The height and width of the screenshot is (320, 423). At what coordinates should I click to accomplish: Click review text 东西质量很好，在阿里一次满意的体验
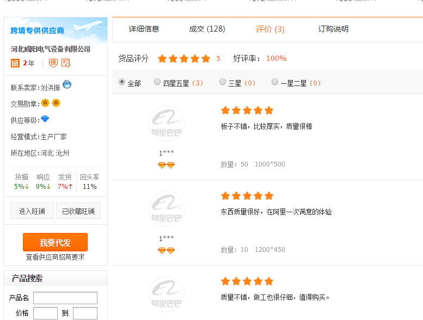tap(276, 212)
